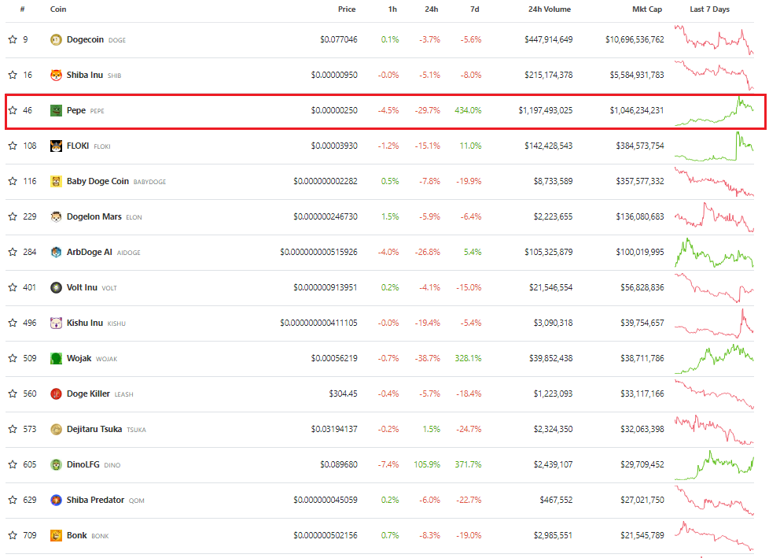Screen dimensions: 769x558
Task: Select Wojak's 328.1% seven-day change
Action: tap(468, 358)
